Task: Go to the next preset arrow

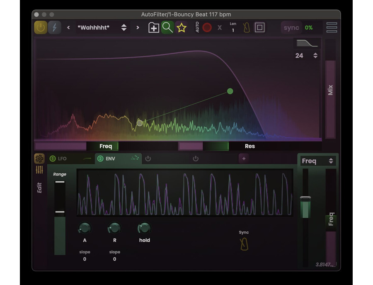Action: pos(138,28)
